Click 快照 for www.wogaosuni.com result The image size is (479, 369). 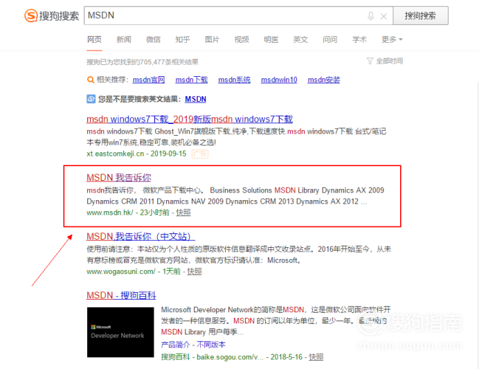tap(195, 271)
